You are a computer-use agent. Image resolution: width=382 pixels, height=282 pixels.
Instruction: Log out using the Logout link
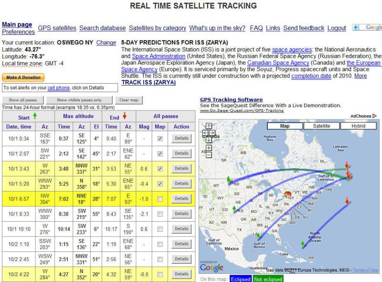click(337, 28)
